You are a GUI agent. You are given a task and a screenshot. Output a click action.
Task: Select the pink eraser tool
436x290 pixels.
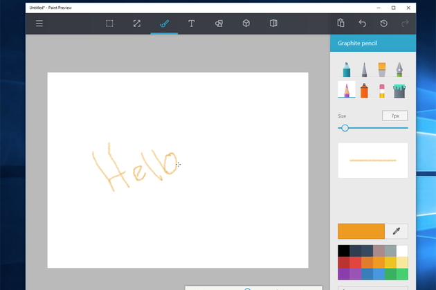coord(382,91)
